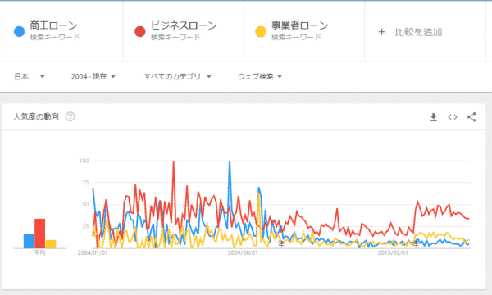Open the help icon beside 人気度の動向
Viewport: 492px width, 295px height.
tap(70, 116)
